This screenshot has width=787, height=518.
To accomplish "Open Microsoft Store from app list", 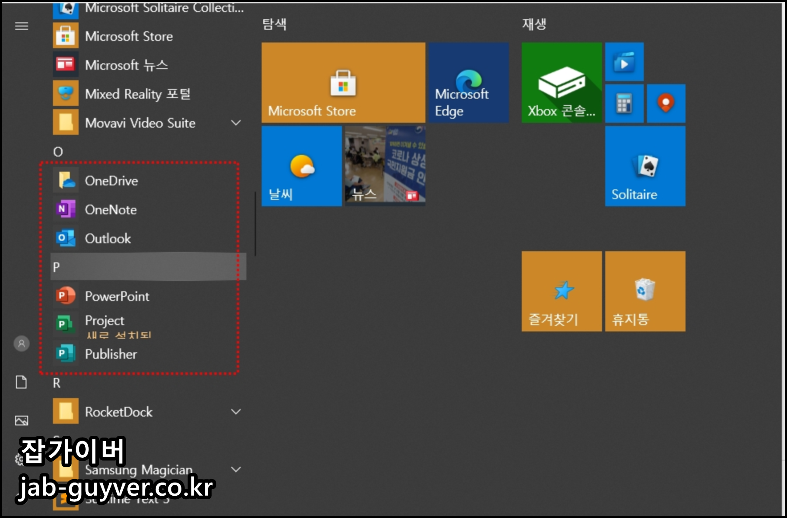I will tap(148, 36).
